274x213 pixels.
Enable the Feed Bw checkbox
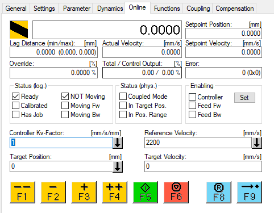coord(192,115)
